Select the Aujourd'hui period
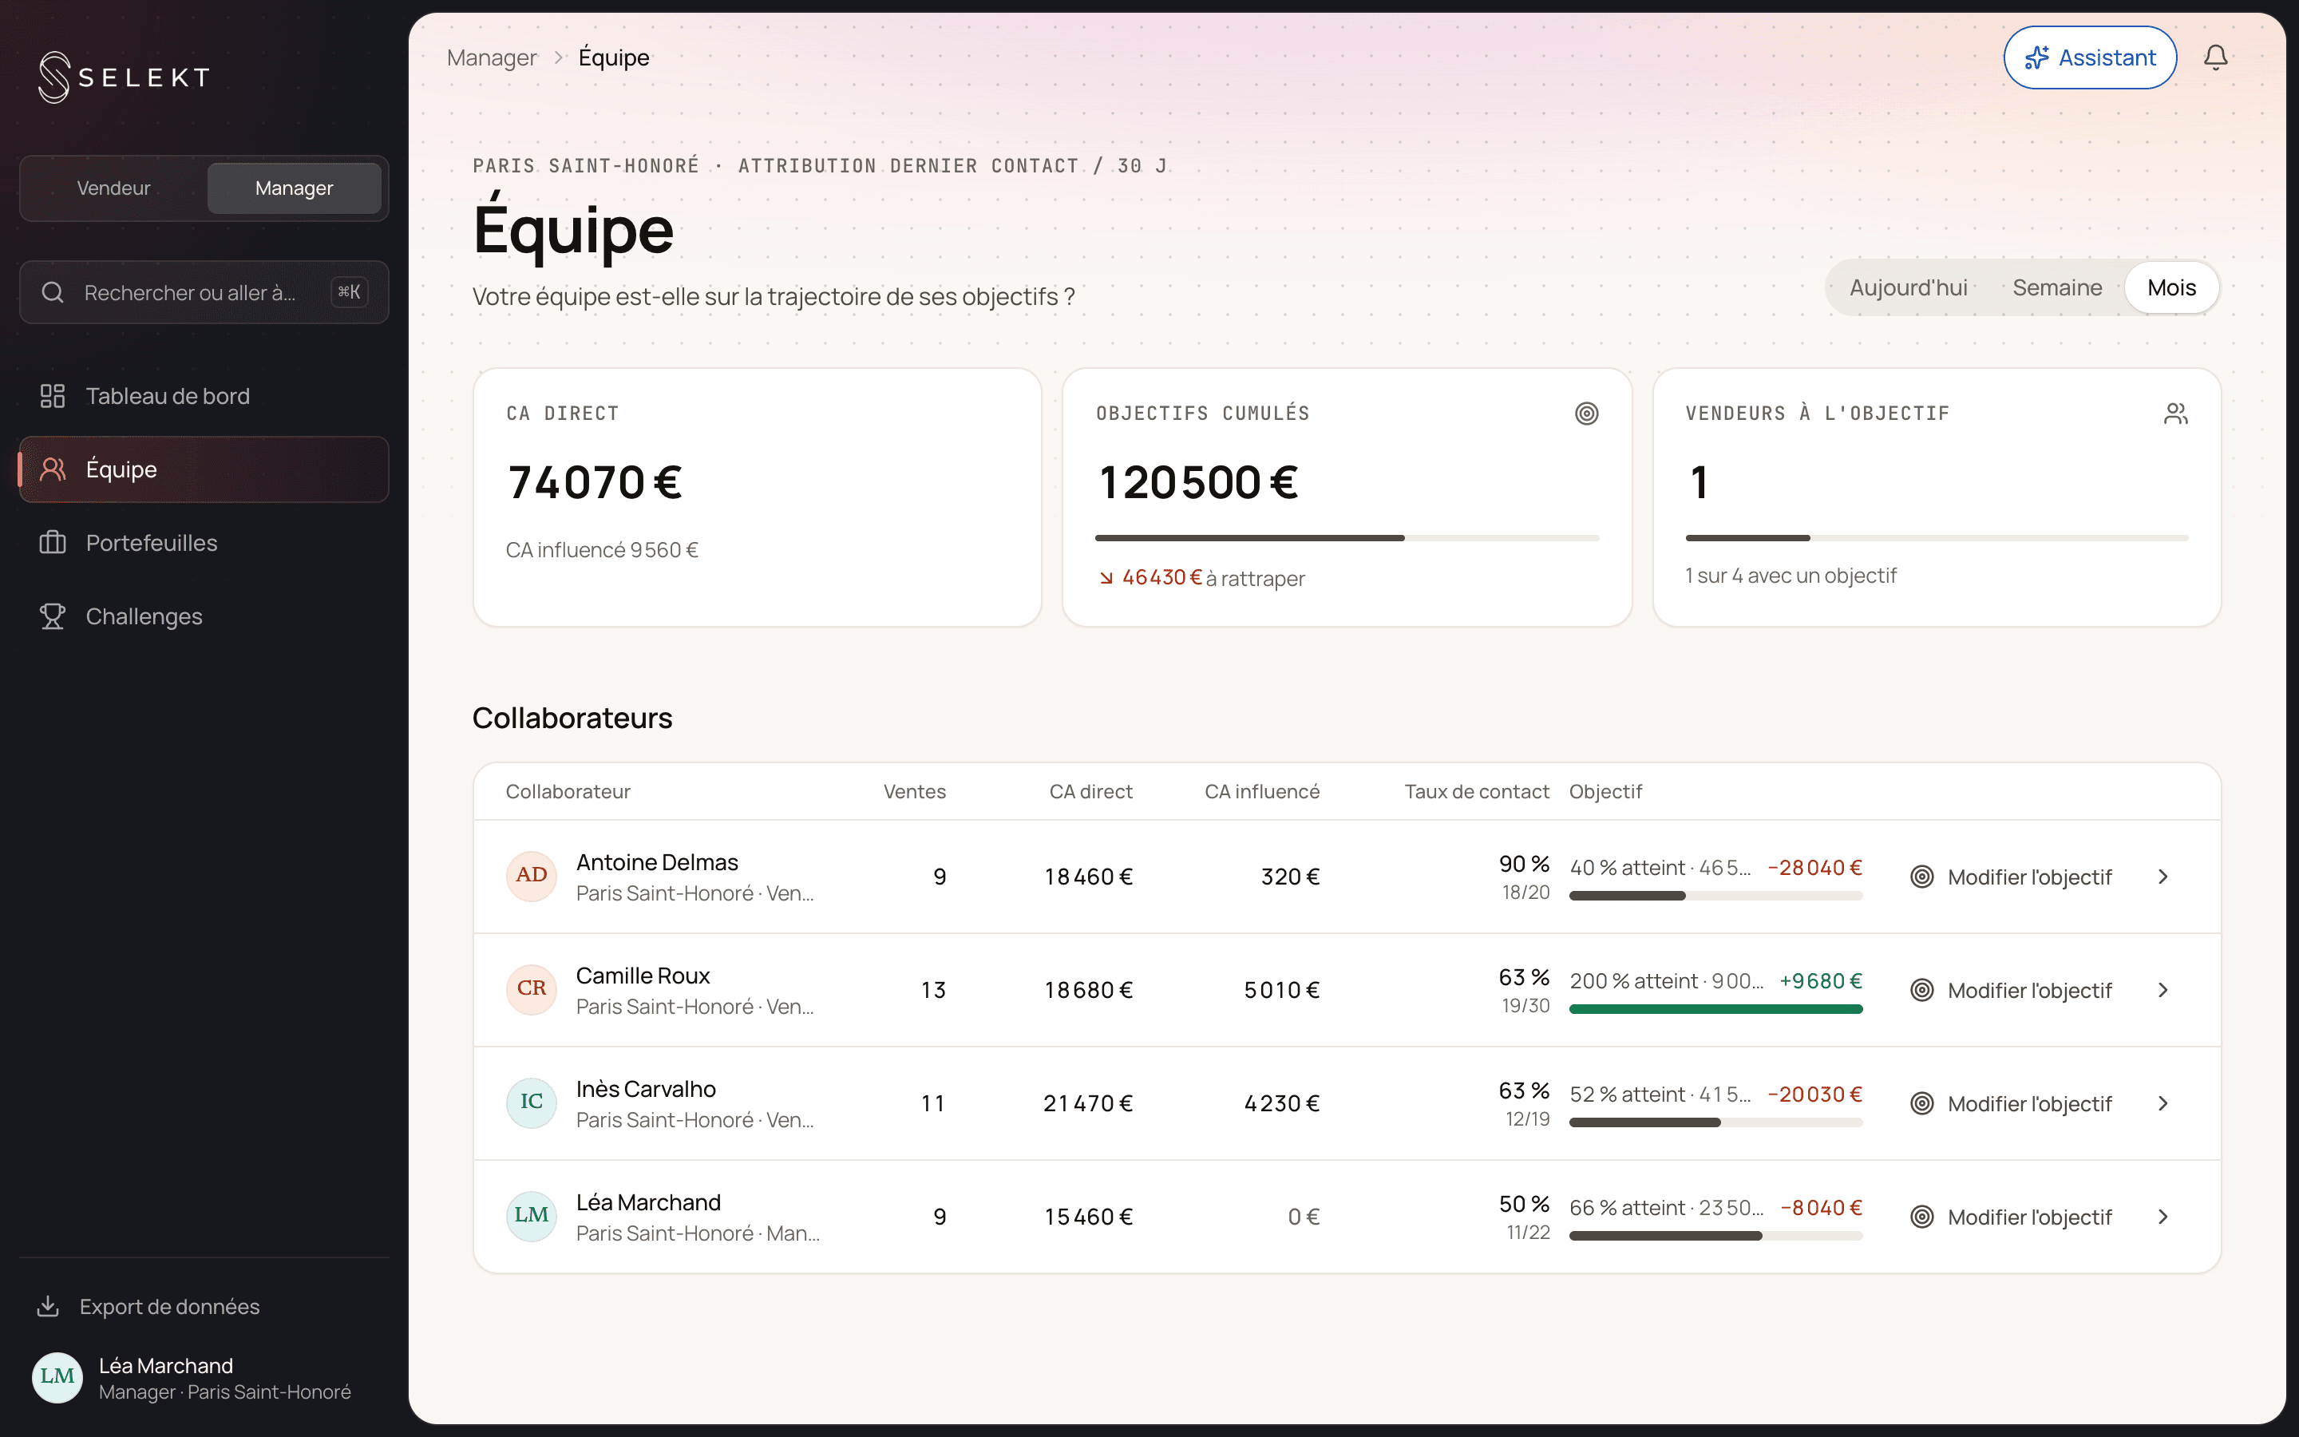 1908,288
